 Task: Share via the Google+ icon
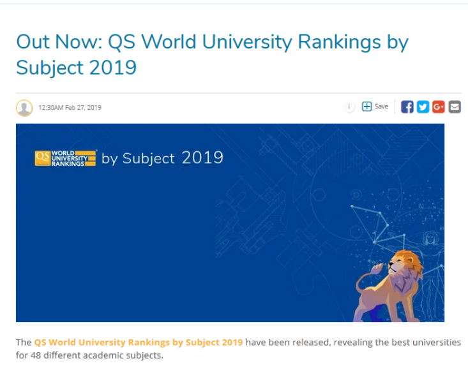439,107
